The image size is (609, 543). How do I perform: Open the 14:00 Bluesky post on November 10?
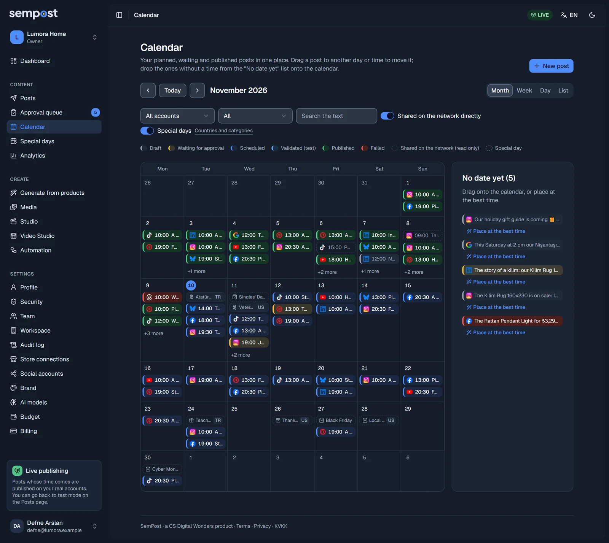[x=206, y=309]
